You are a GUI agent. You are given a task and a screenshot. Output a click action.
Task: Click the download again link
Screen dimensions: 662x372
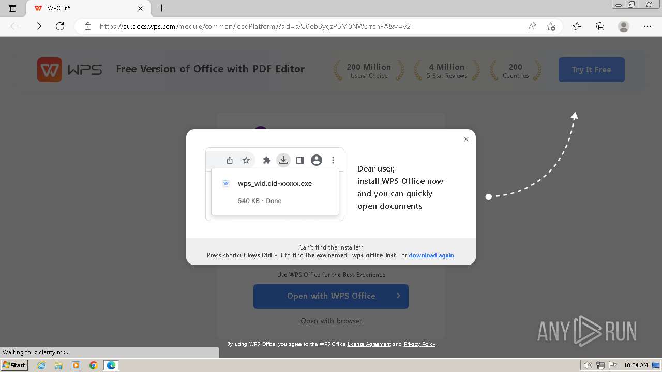coord(431,255)
